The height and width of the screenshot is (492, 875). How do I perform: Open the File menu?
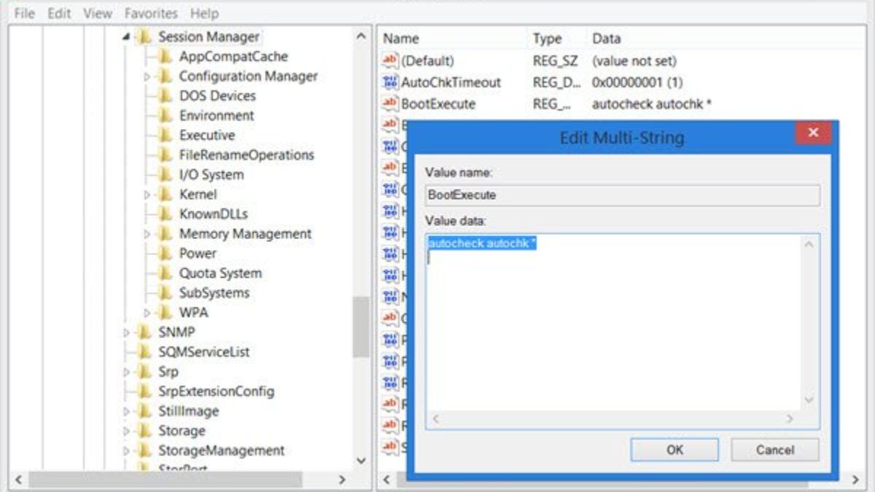click(24, 13)
